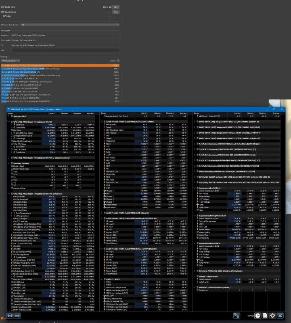Select ranking entry Threadripper 2990WX 32-Core Processor
Viewport: 291px width, 323px height.
point(60,69)
